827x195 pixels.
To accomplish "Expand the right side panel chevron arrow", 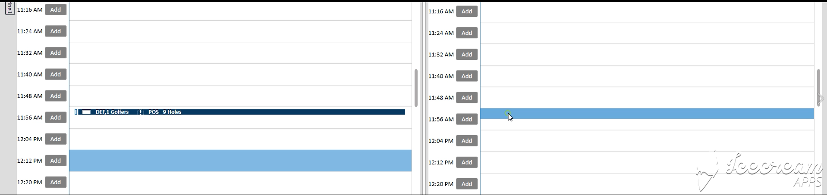I will click(820, 99).
